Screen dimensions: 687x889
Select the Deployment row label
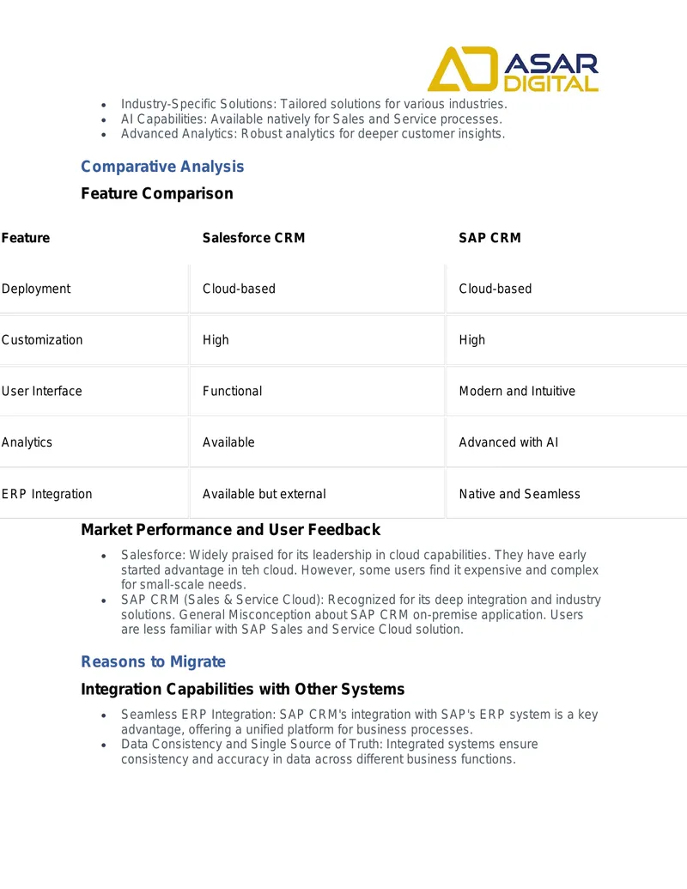36,289
